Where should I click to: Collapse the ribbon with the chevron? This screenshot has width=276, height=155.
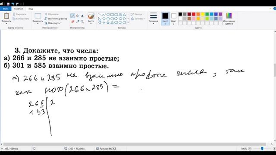click(270, 9)
